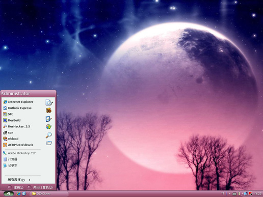Viewport: 263px width, 197px height.
Task: Open ResHacker_3.5 entry
Action: coord(17,126)
